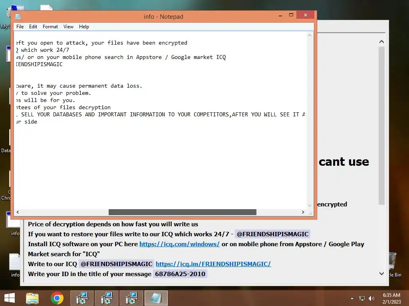Click 'Price of decryption depends' line

[113, 224]
